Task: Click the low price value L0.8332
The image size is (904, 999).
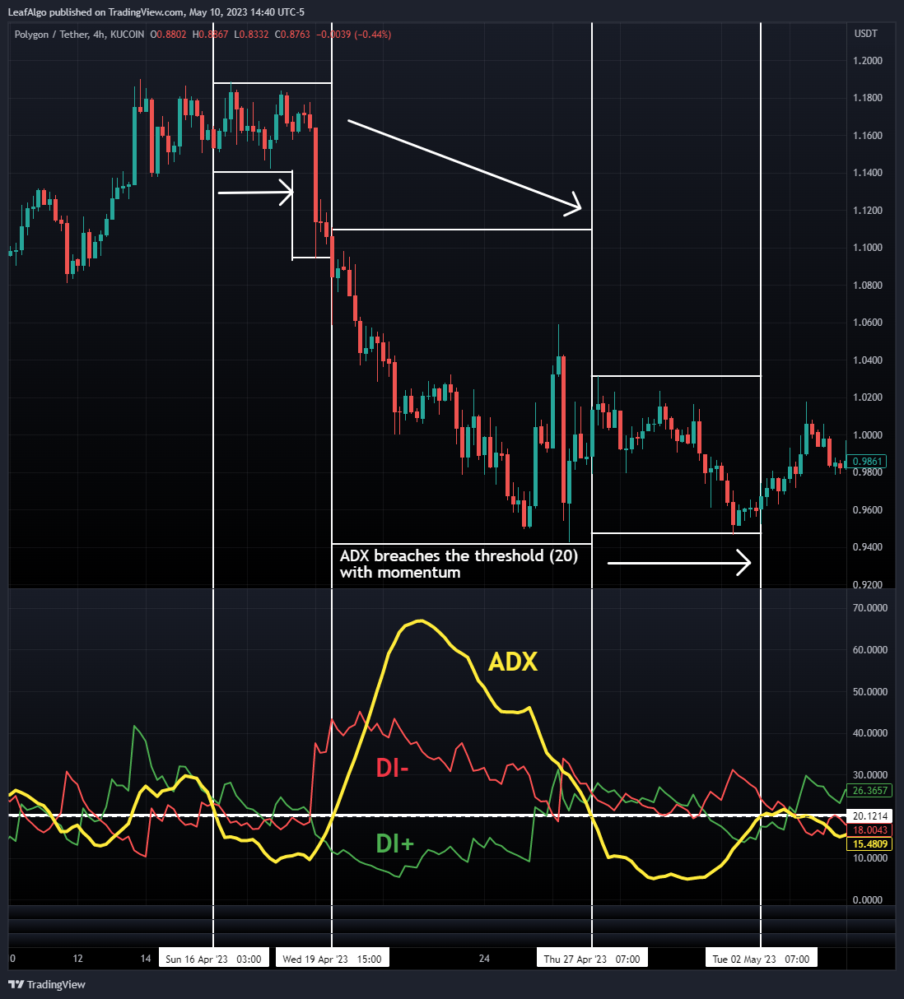Action: (x=252, y=35)
